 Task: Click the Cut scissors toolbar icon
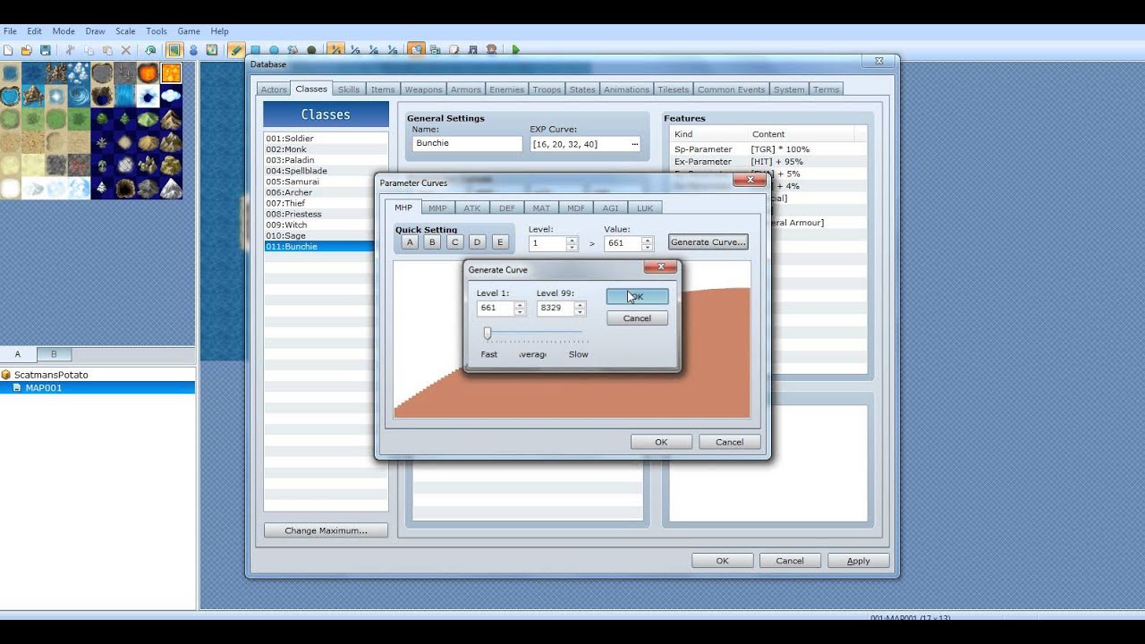(70, 50)
